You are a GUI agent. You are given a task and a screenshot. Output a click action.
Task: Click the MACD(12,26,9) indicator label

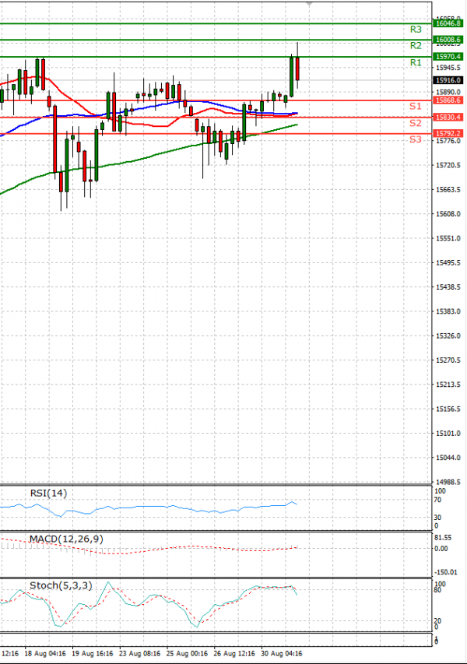click(x=66, y=539)
